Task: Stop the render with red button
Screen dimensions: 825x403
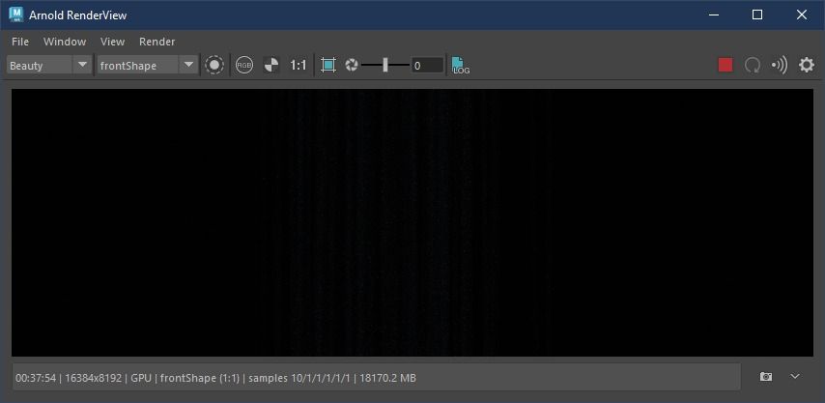Action: 725,65
